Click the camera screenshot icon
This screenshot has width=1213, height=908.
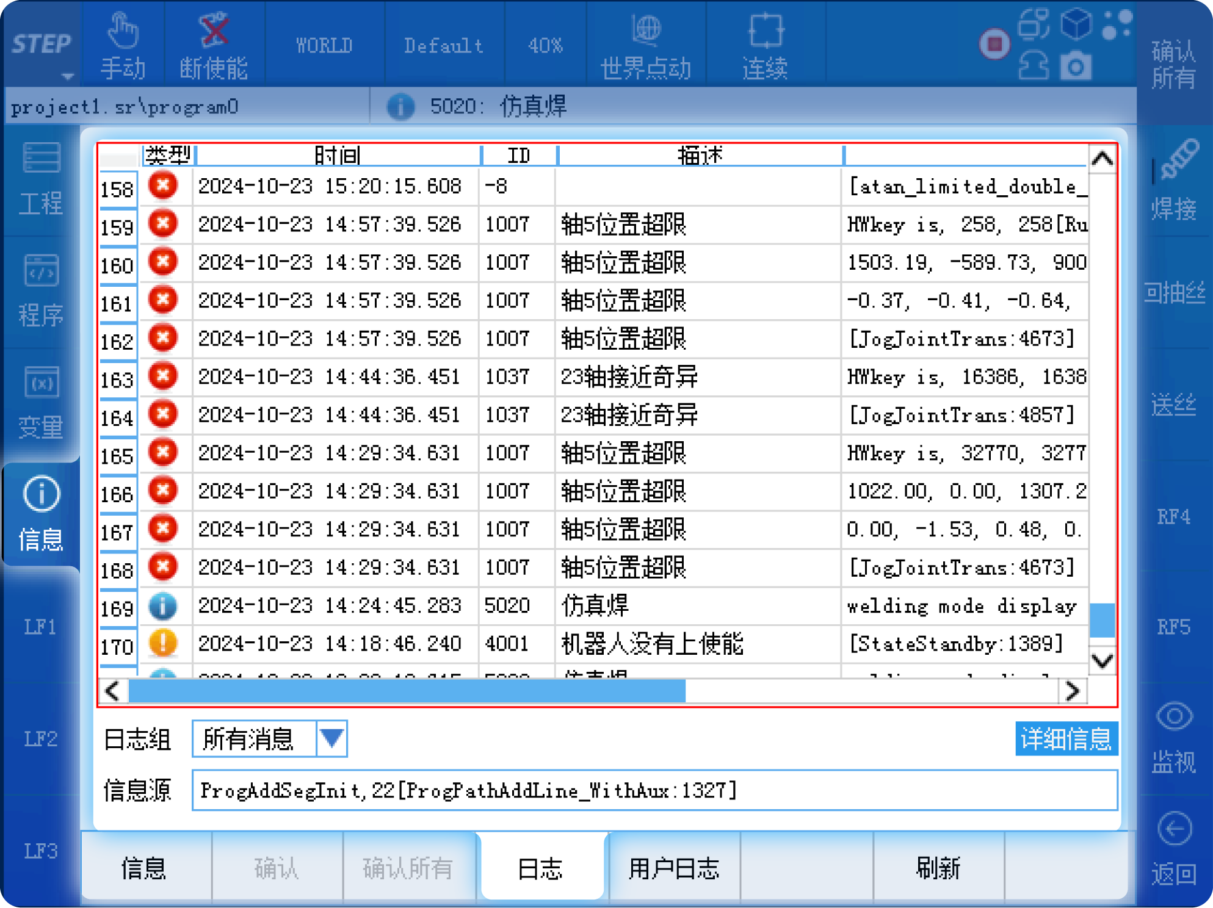pos(1076,66)
